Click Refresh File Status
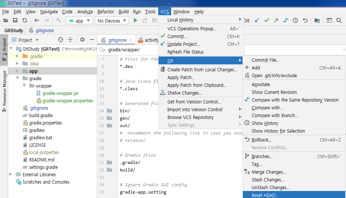The height and width of the screenshot is (198, 346). (201, 52)
